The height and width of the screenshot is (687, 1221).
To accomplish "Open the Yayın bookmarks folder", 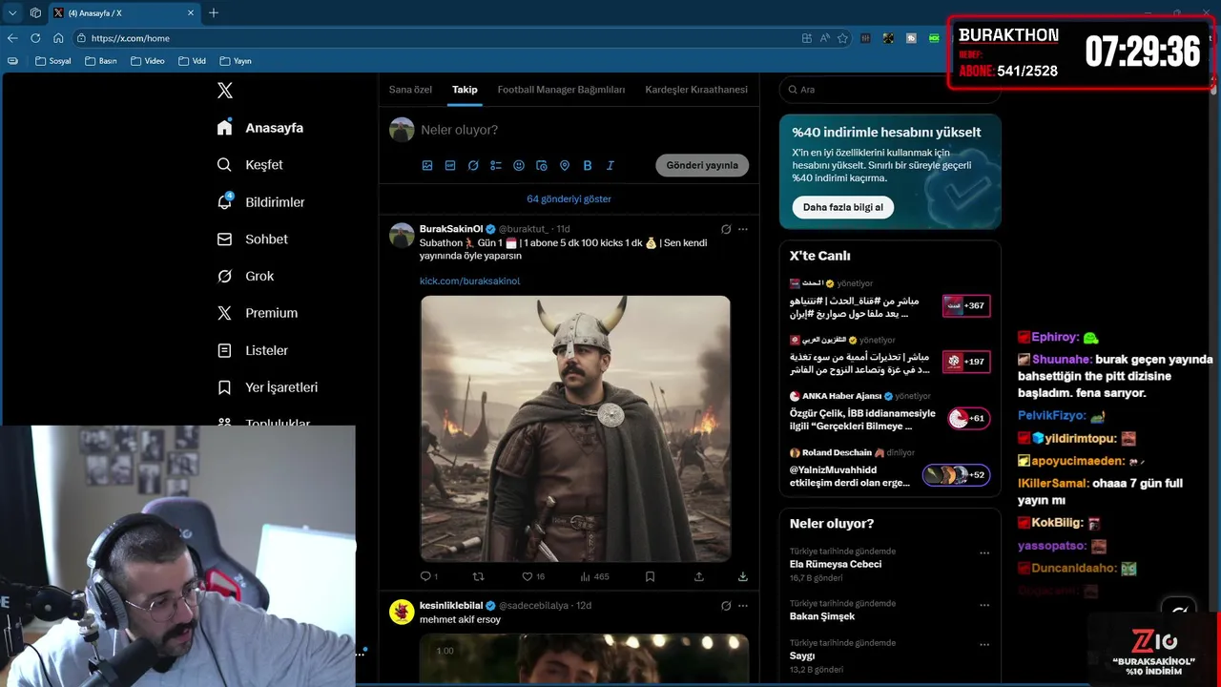I will coord(236,61).
